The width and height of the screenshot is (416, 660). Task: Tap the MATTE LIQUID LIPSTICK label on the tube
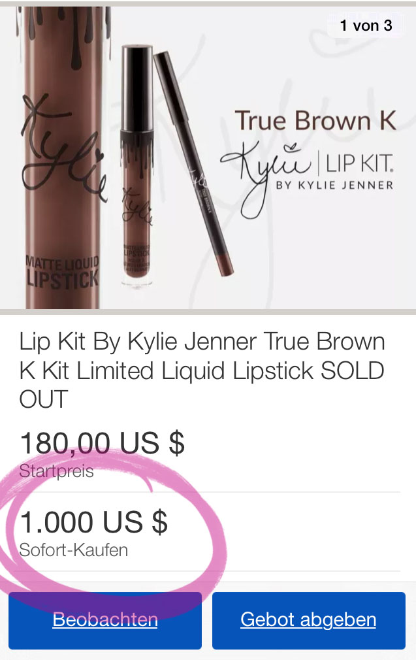[62, 271]
